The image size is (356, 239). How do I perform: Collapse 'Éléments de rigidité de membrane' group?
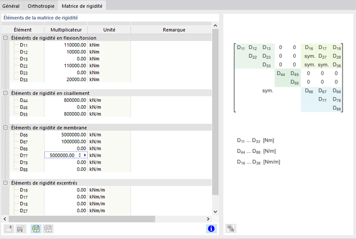coord(6,128)
